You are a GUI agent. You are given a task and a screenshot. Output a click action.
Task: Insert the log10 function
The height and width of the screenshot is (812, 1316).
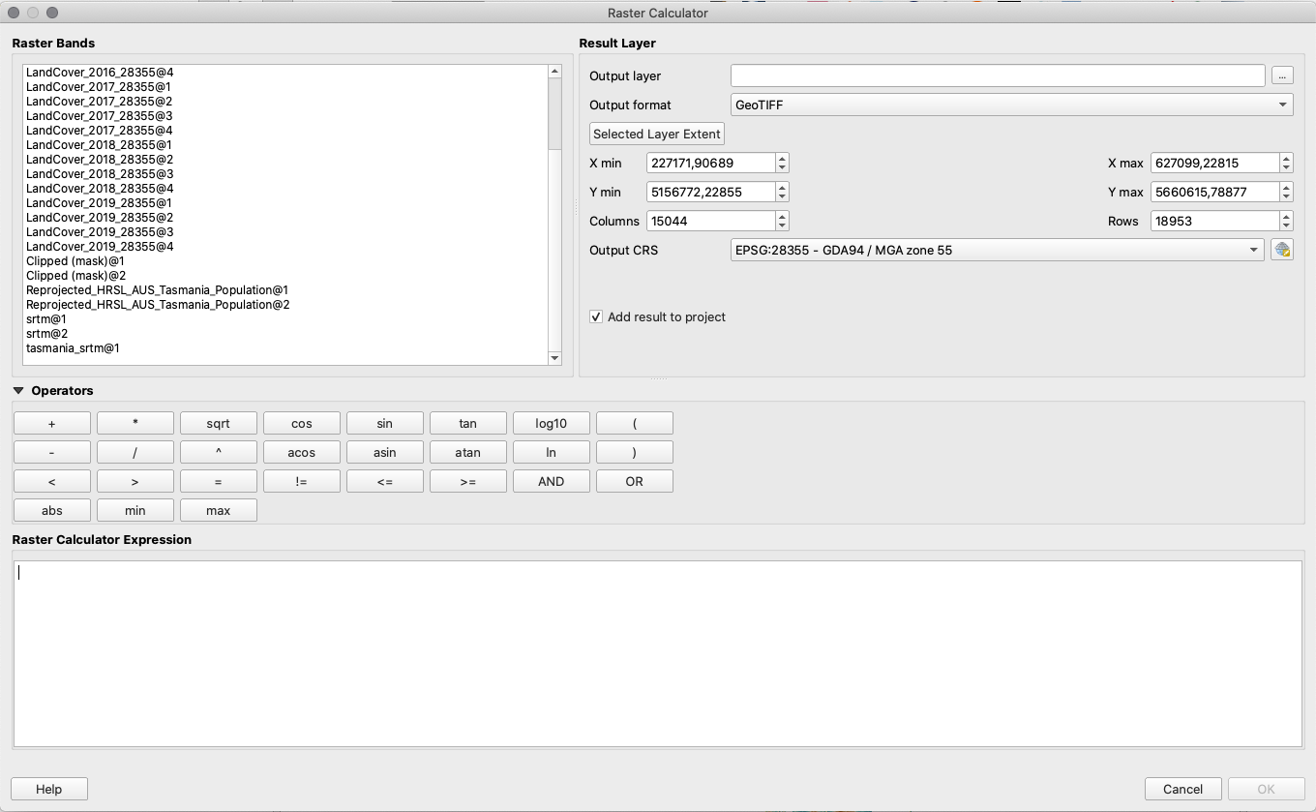tap(552, 423)
